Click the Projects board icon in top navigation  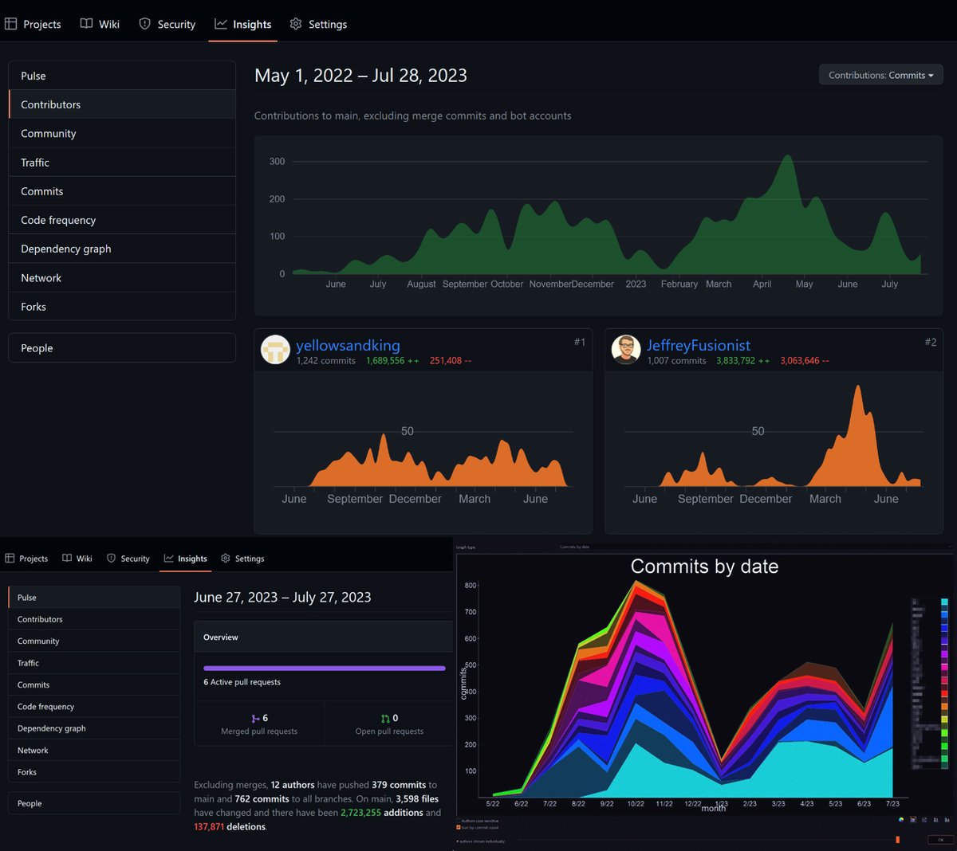click(10, 24)
